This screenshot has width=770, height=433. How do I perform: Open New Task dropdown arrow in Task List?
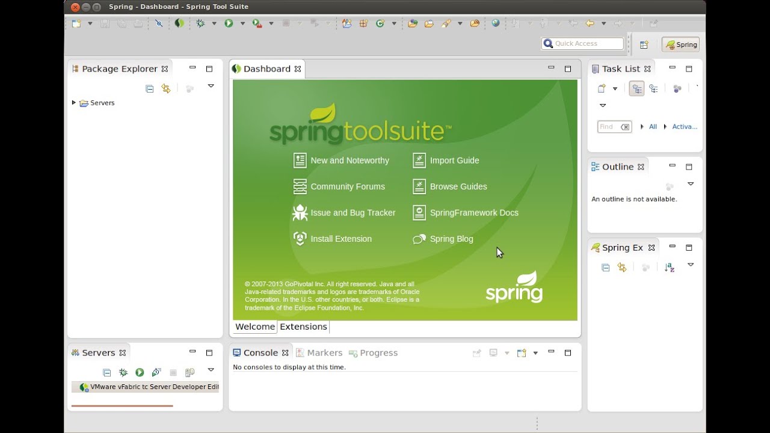615,88
